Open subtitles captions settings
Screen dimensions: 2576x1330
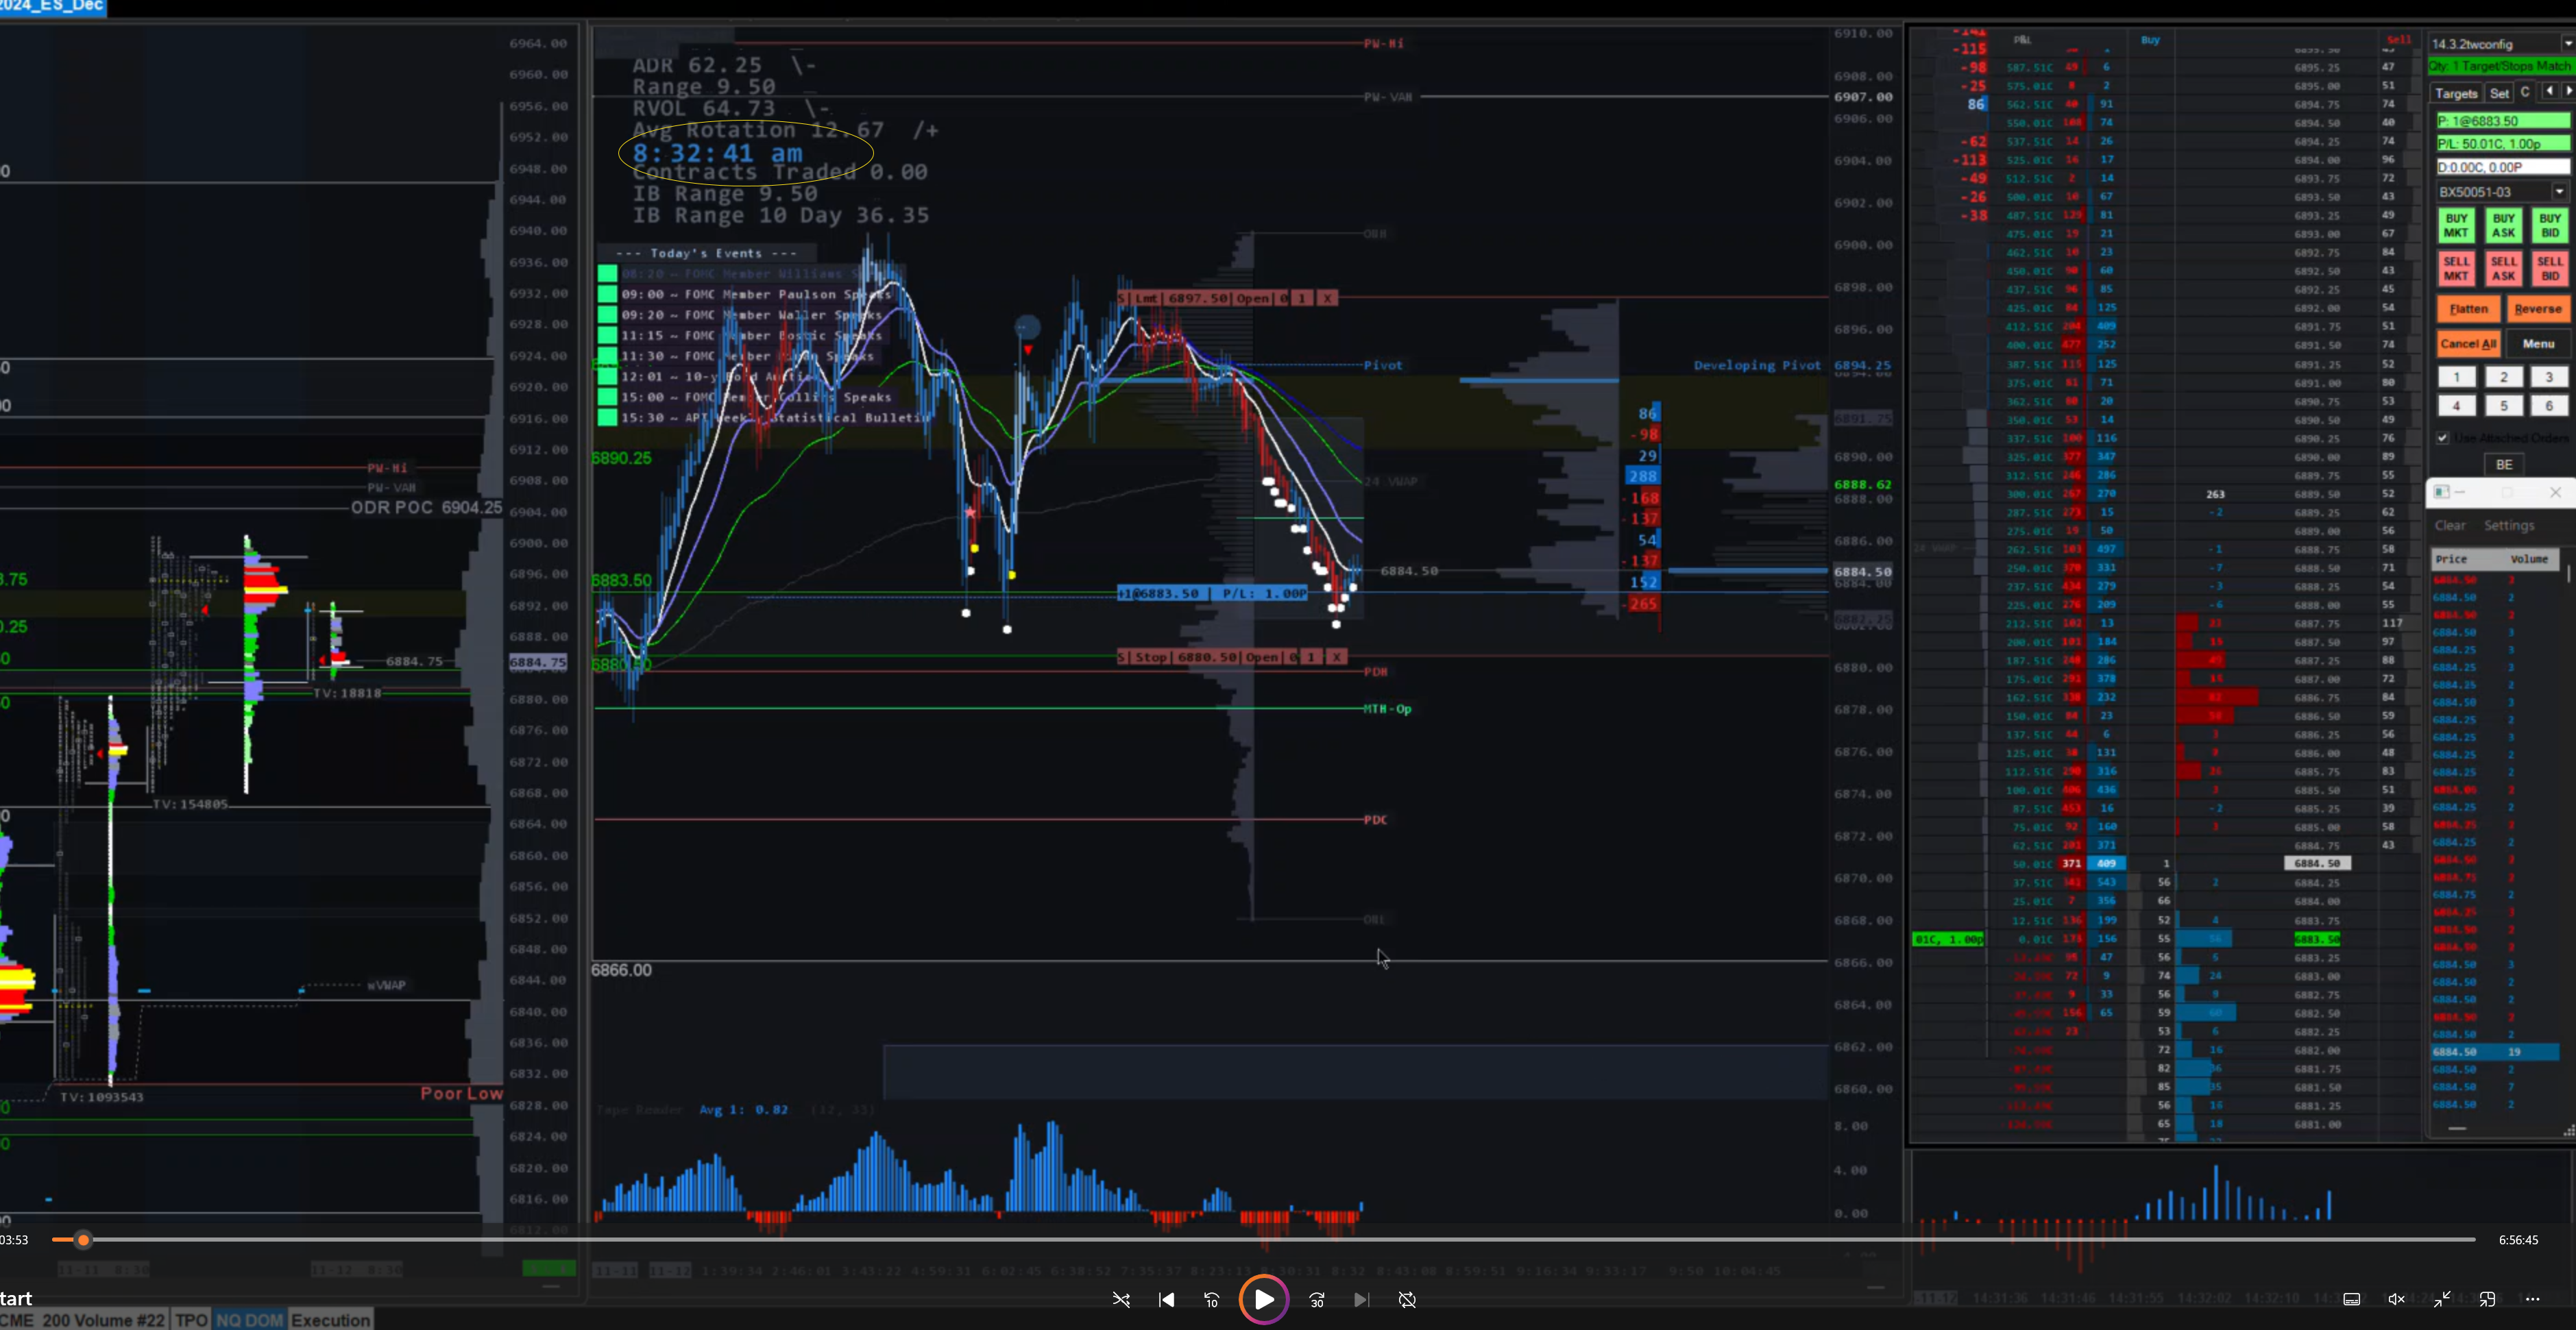tap(2351, 1299)
